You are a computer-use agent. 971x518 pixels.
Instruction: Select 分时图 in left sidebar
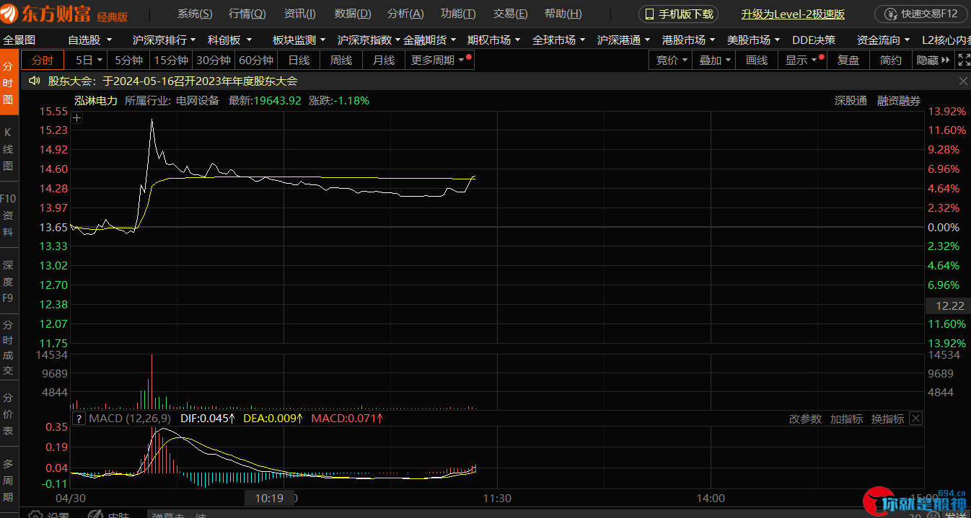tap(9, 83)
